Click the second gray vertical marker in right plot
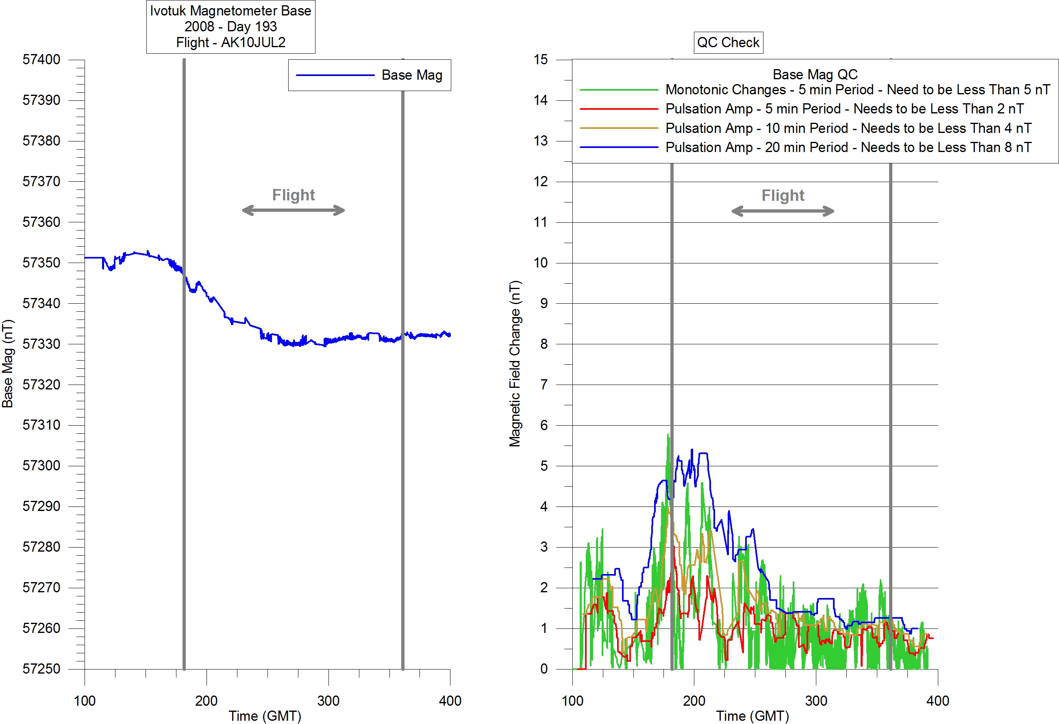Screen dimensions: 1059x724 click(x=890, y=365)
